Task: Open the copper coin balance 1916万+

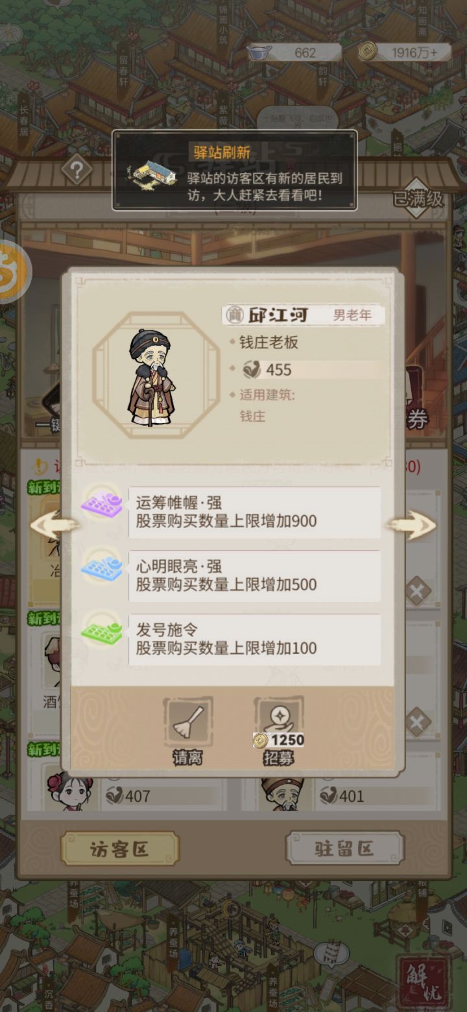Action: pyautogui.click(x=405, y=53)
